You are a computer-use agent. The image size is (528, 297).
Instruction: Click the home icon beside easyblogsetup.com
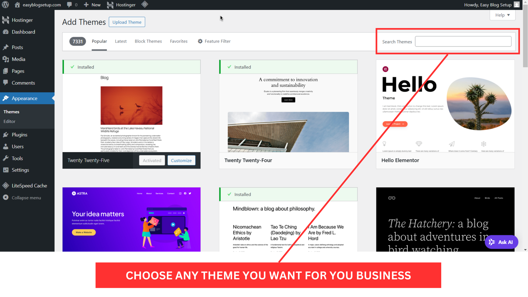pos(17,5)
